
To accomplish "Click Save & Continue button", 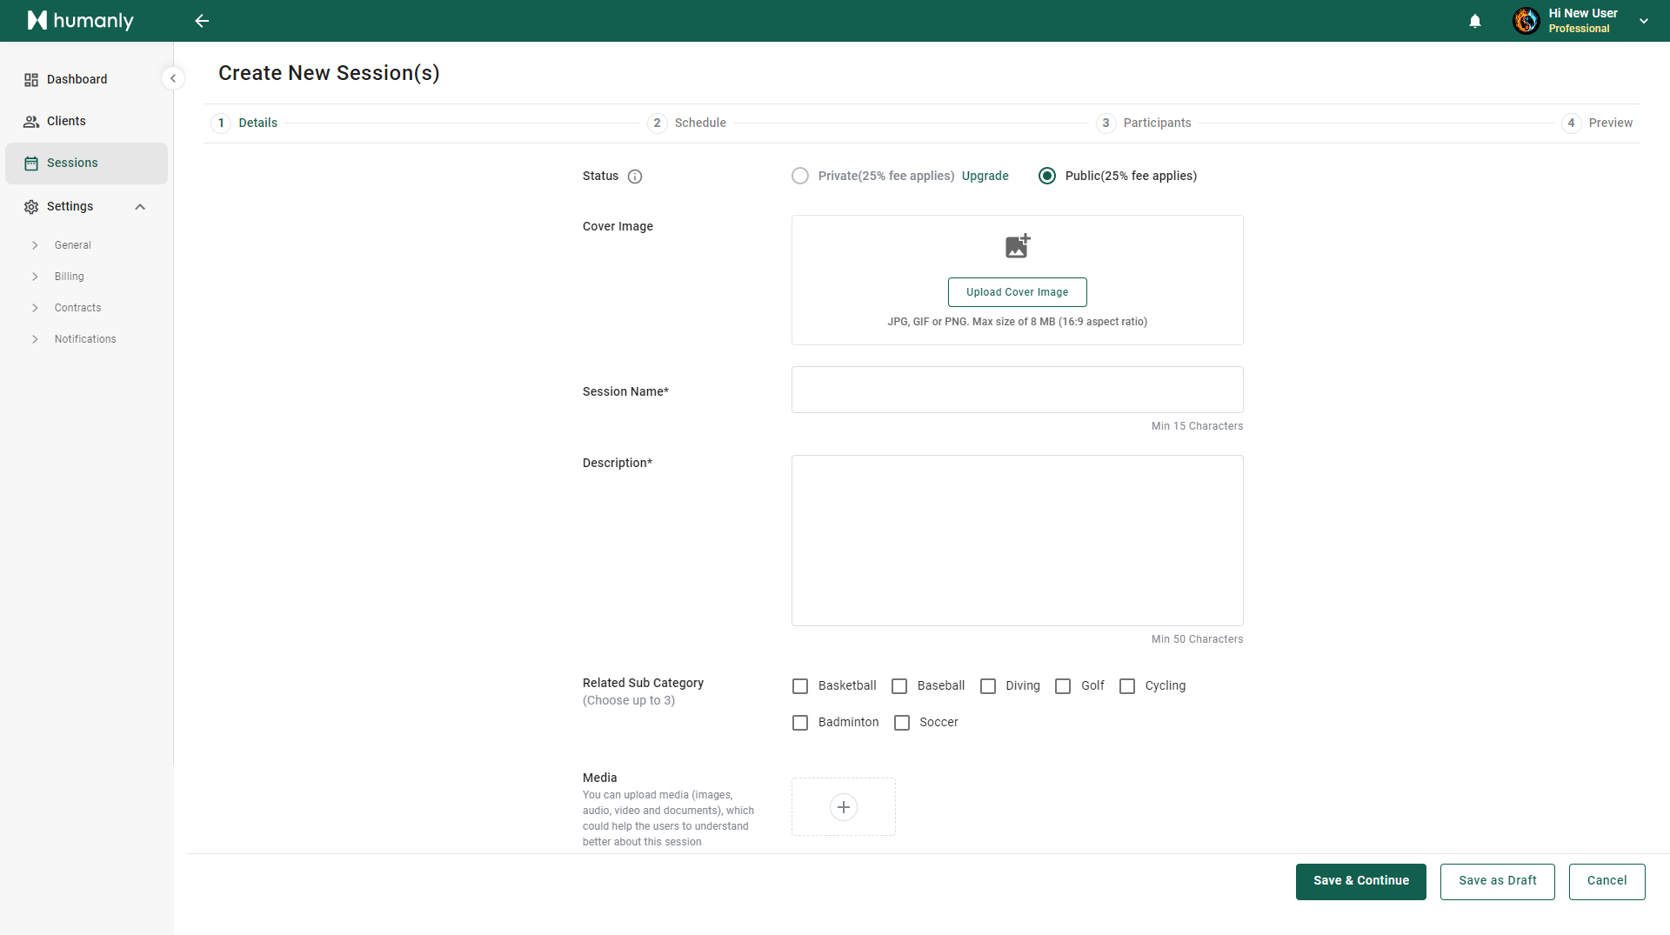I will click(x=1361, y=882).
